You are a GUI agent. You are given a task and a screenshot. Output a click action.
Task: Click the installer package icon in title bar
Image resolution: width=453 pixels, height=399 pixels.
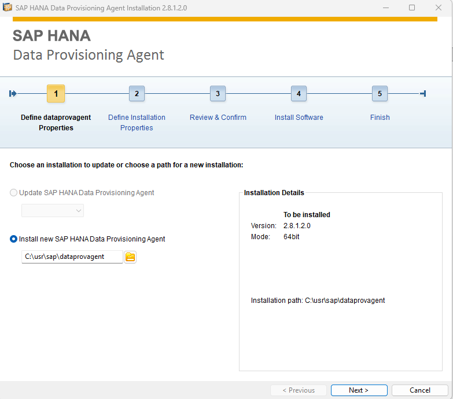pos(8,8)
